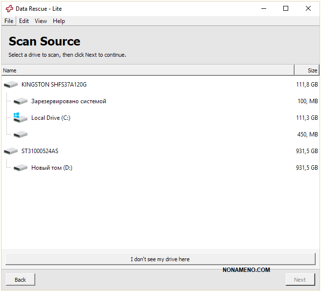Click the KINGSTON SHFS37A120G drive icon
This screenshot has width=321, height=292.
coord(10,85)
